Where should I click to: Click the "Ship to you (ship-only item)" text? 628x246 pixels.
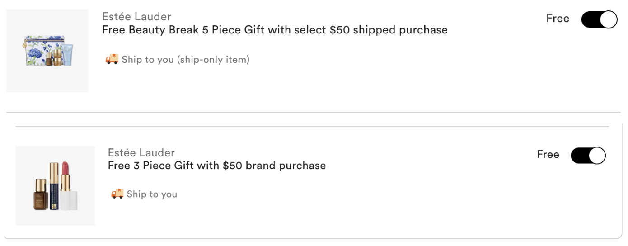point(185,60)
